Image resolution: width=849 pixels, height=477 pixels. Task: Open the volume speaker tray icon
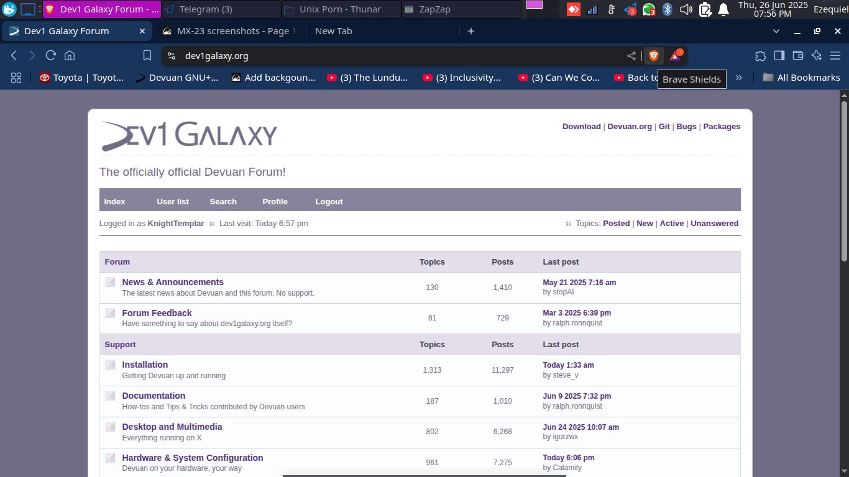coord(686,9)
